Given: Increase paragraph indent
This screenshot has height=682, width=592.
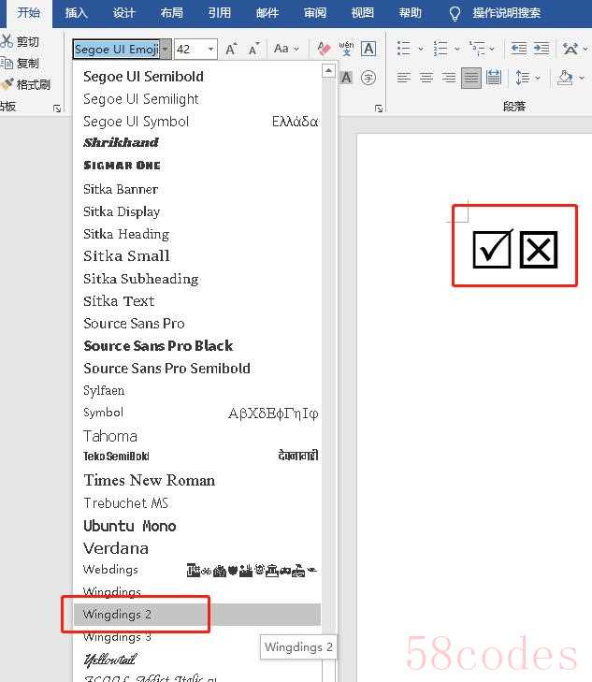Looking at the screenshot, I should pyautogui.click(x=541, y=49).
